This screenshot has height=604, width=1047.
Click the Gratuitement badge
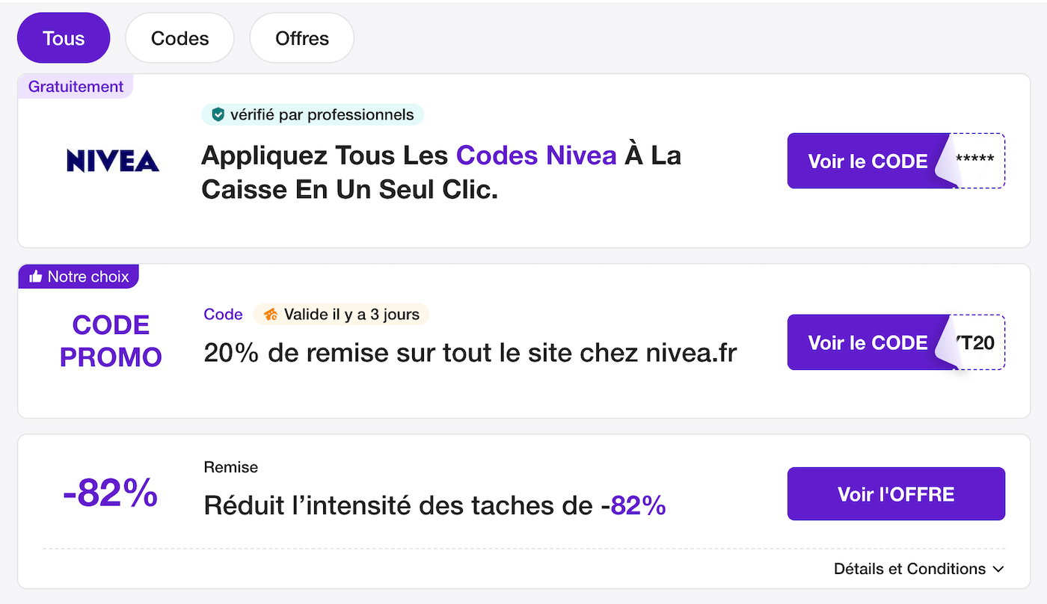click(x=76, y=86)
